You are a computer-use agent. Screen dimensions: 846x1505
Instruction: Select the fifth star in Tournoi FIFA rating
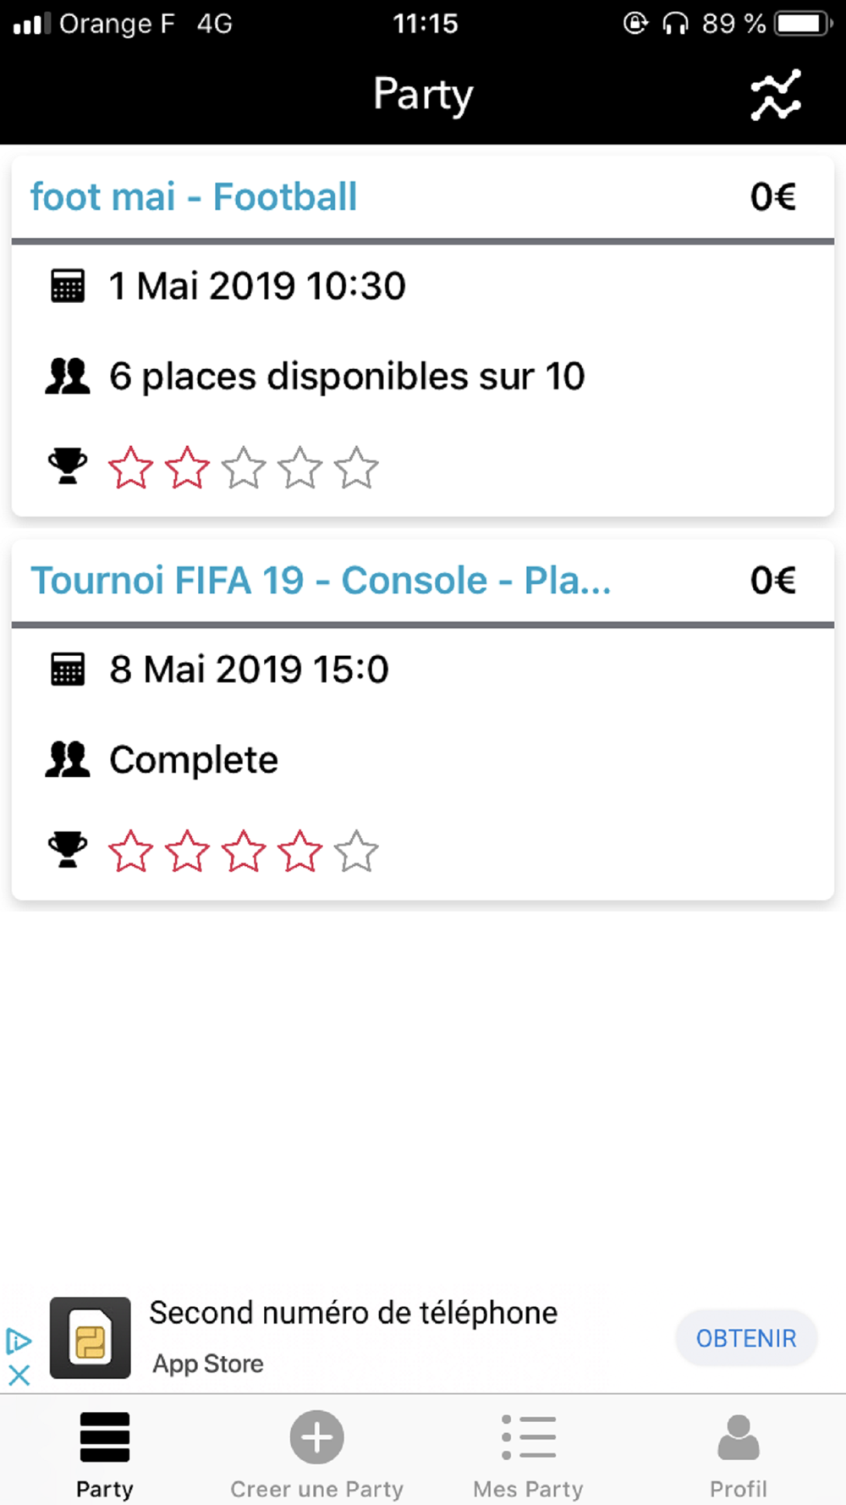click(356, 851)
